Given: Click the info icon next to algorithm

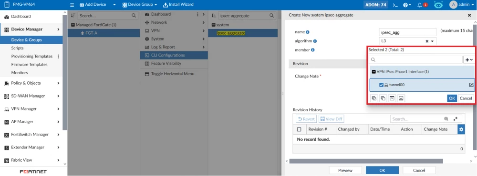Looking at the screenshot, I should (315, 41).
